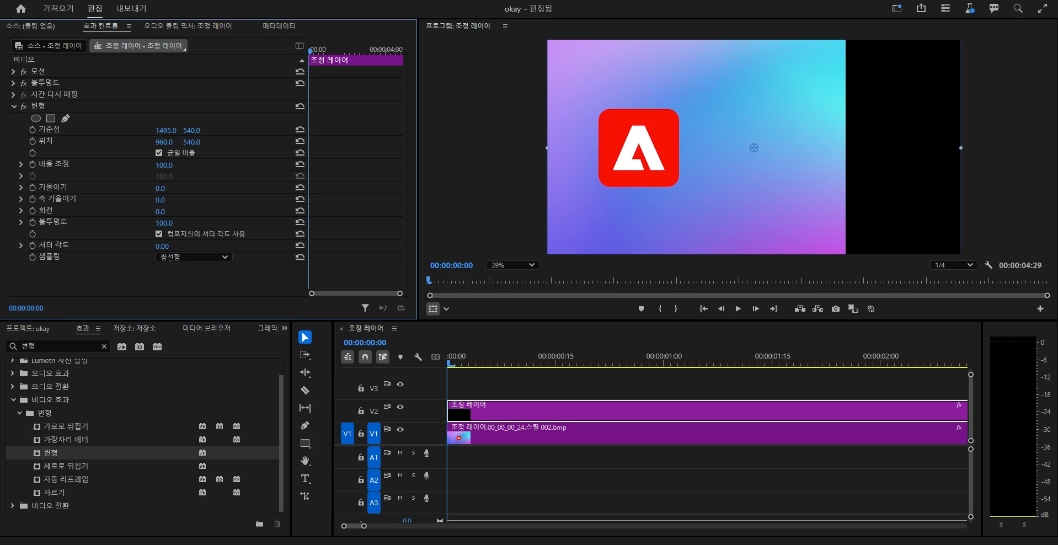Reset the 모션 effect
Screen dimensions: 1058x545
coord(300,72)
